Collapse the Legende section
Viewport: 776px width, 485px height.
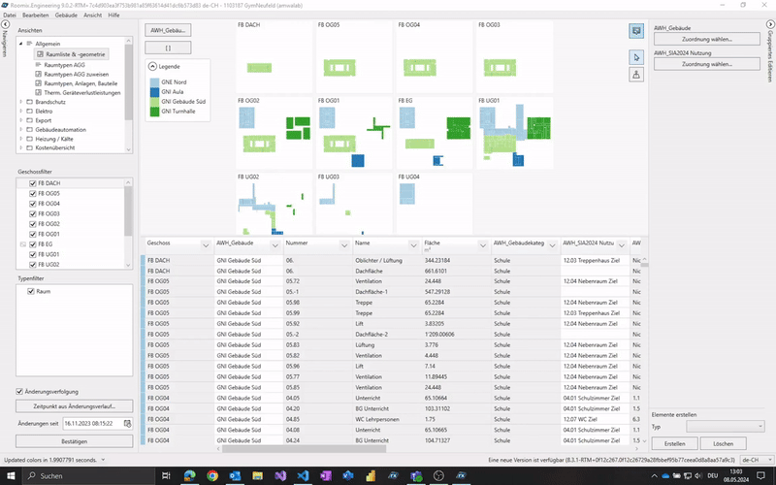(x=152, y=65)
